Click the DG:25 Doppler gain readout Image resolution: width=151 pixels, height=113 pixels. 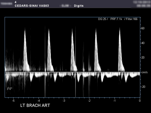[x=103, y=19]
